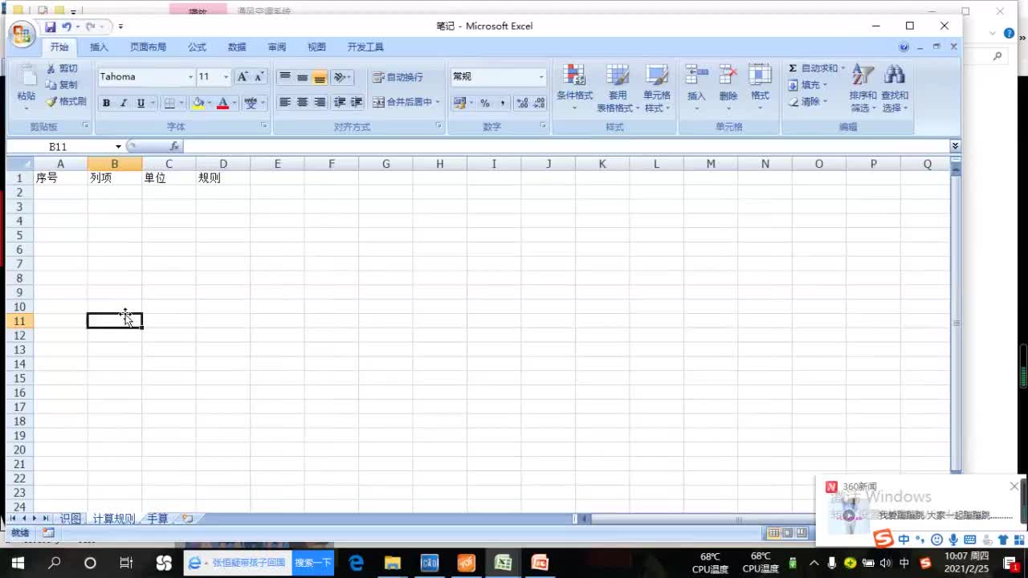Viewport: 1028px width, 578px height.
Task: Cut the selection with 剪切
Action: [x=62, y=69]
